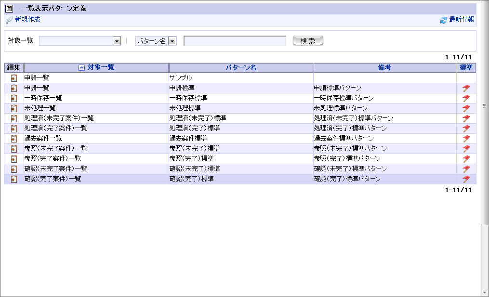Open edit icon for the サンプル pattern row
Screen dimensions: 489x297
pyautogui.click(x=13, y=77)
